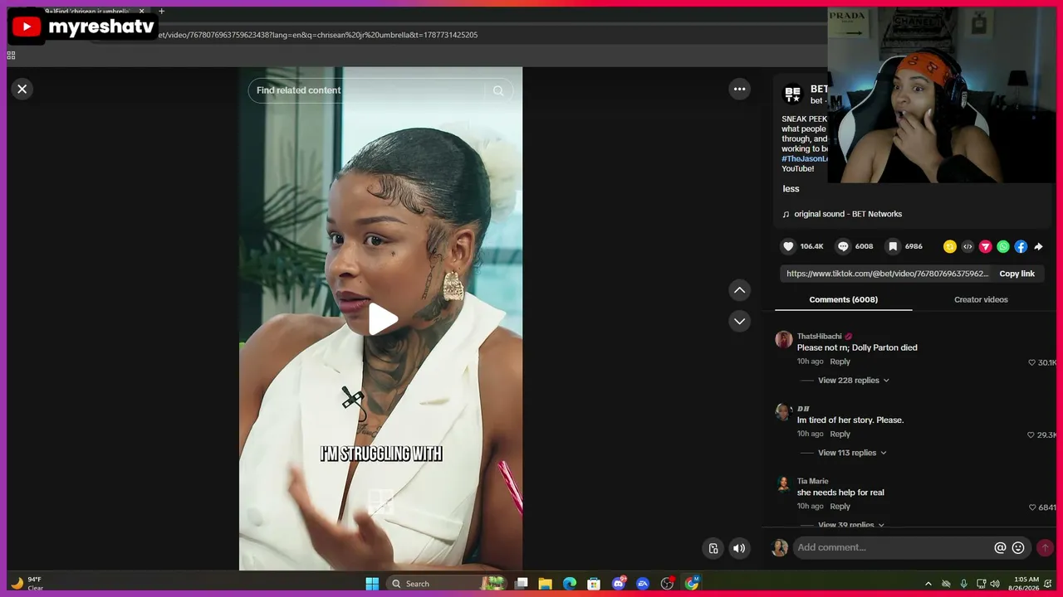Insert a mention with the @ icon
This screenshot has width=1063, height=597.
(x=1000, y=548)
